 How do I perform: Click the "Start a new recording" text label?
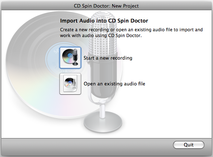tap(108, 58)
